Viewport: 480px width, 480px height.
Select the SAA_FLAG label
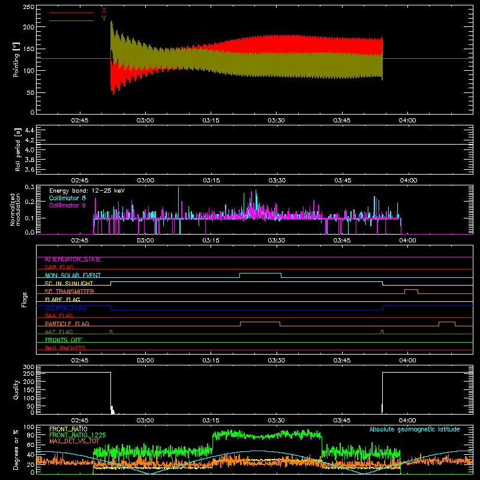[59, 316]
